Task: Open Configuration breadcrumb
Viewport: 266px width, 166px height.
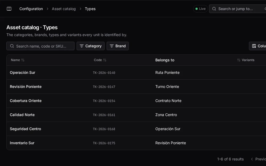Action: tap(31, 9)
